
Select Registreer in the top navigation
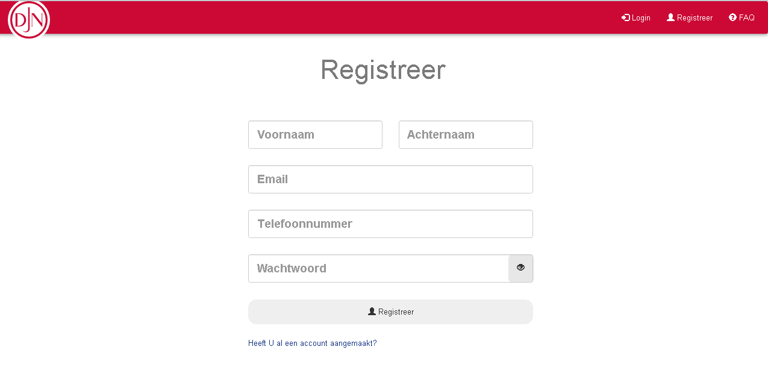(690, 17)
